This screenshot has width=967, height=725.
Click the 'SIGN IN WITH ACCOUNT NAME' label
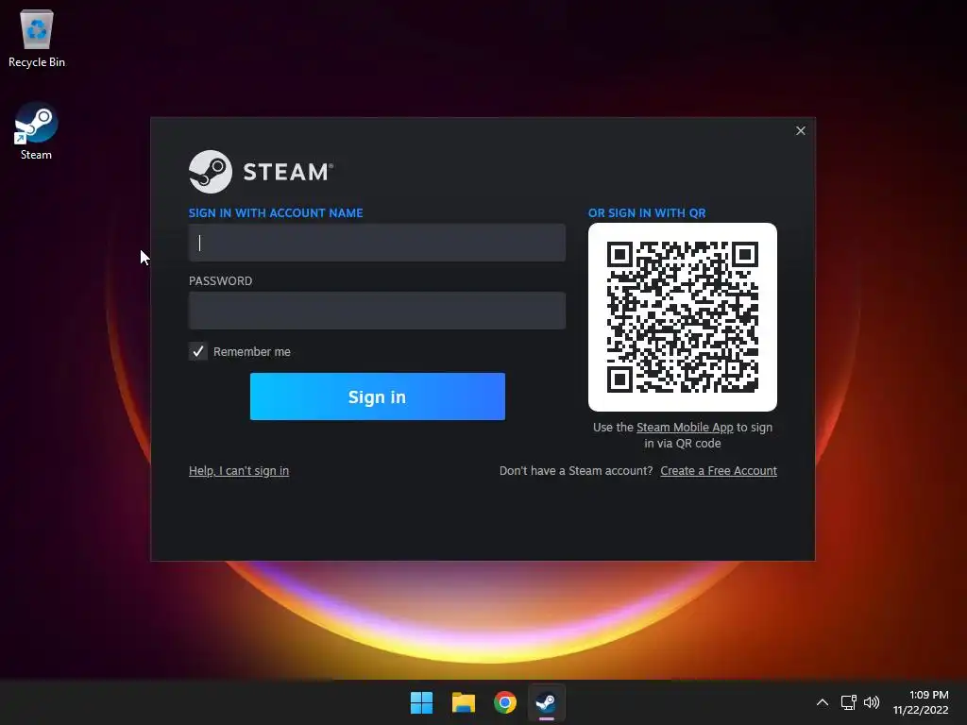click(276, 212)
